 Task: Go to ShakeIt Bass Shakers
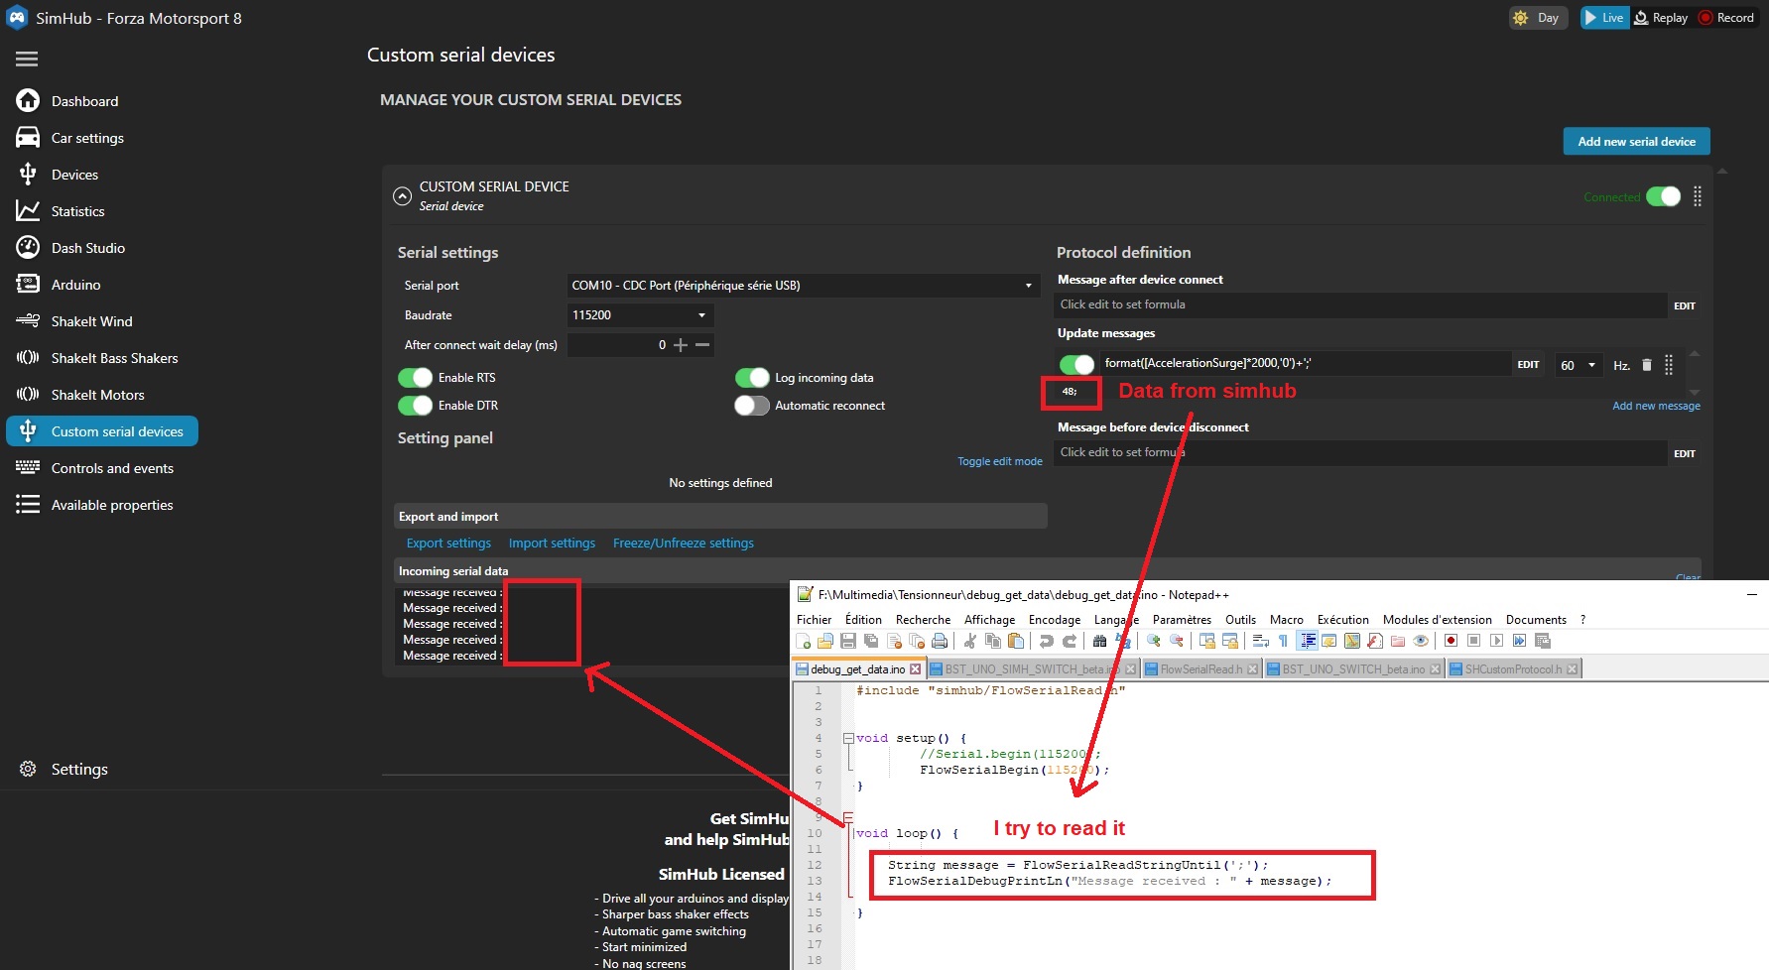coord(114,358)
